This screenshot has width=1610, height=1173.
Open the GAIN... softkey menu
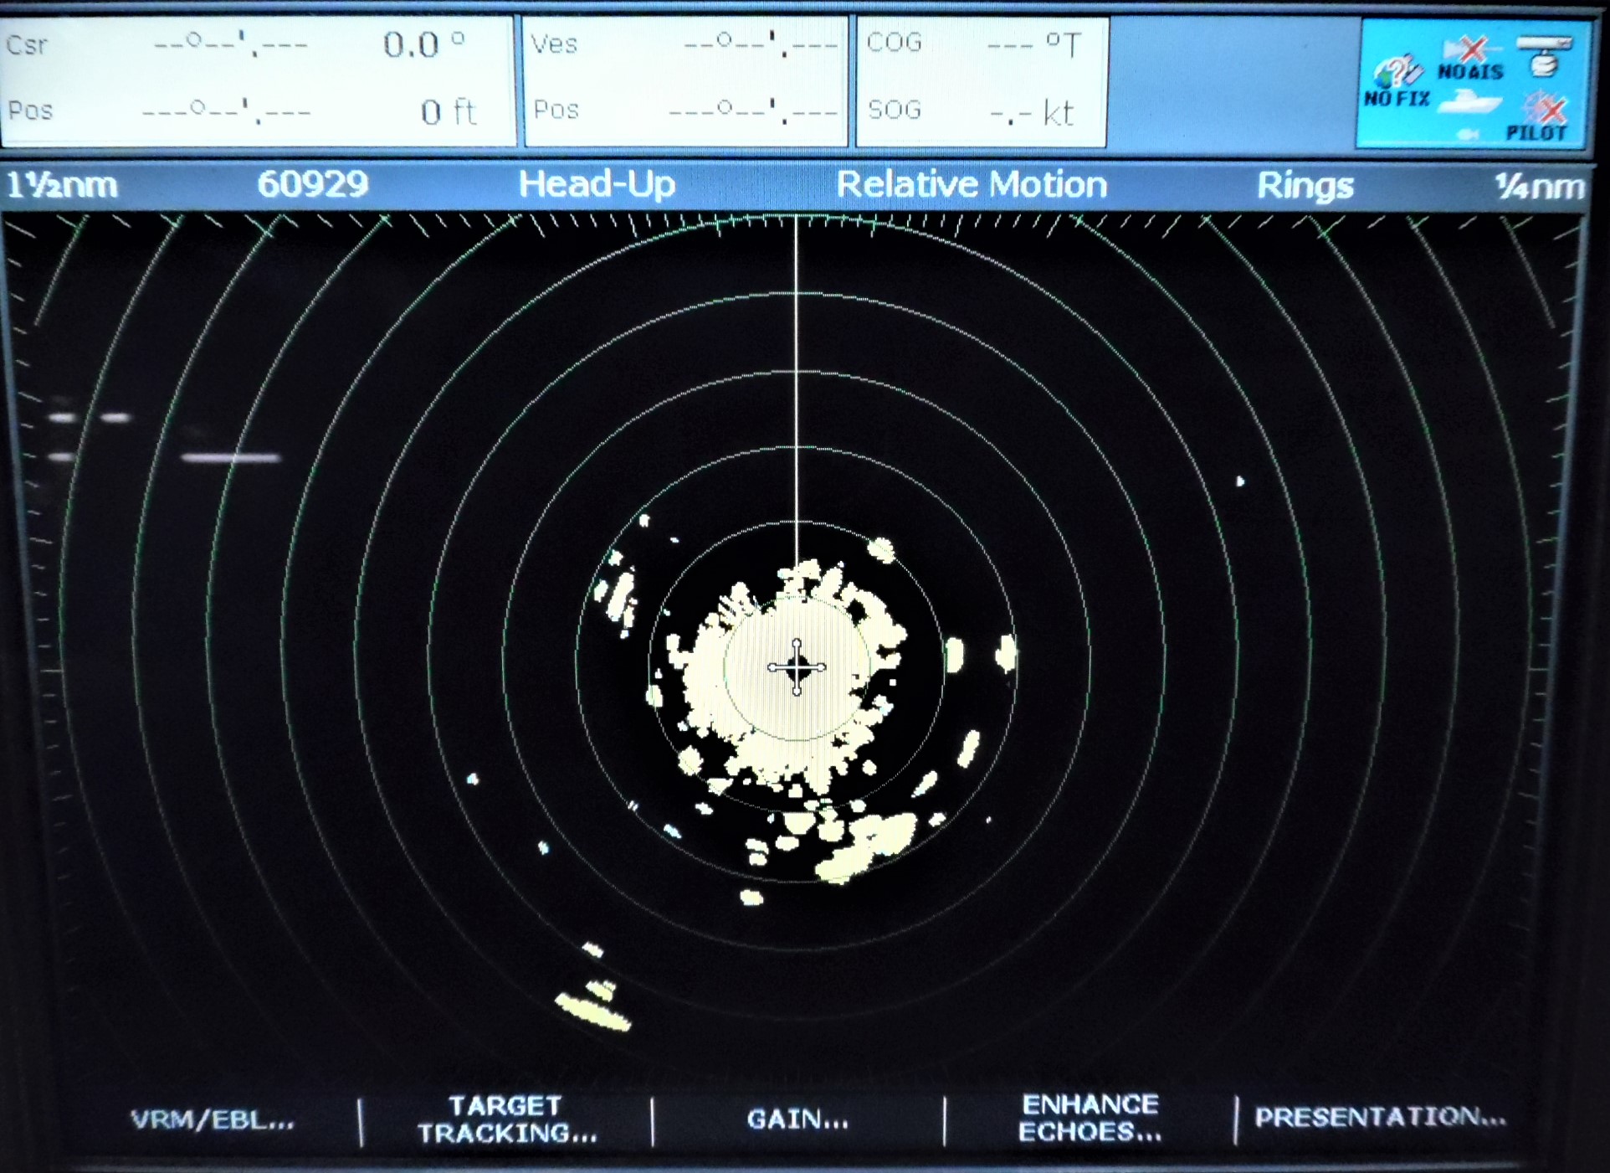(x=797, y=1119)
